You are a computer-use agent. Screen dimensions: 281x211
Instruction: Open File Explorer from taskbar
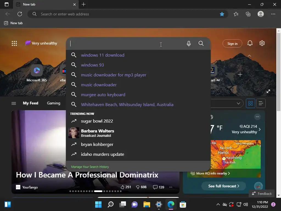coord(147,204)
